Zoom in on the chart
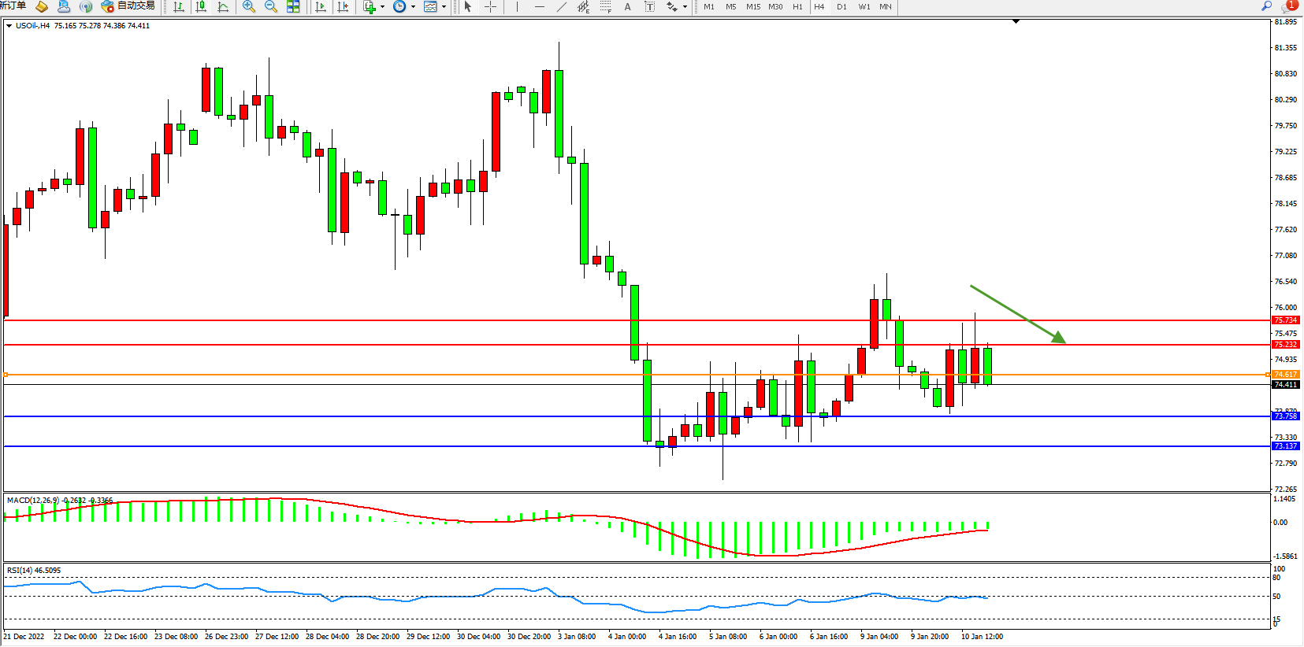 click(x=249, y=7)
